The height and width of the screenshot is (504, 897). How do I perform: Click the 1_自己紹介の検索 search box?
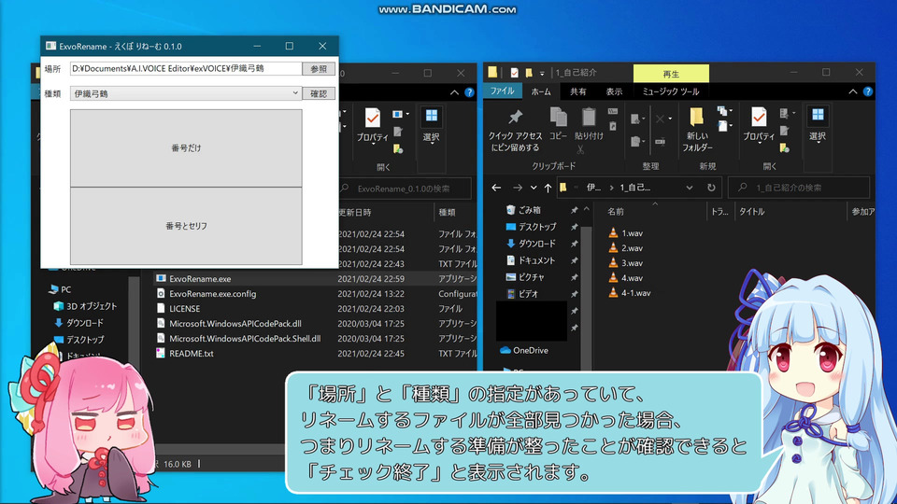[x=799, y=188]
